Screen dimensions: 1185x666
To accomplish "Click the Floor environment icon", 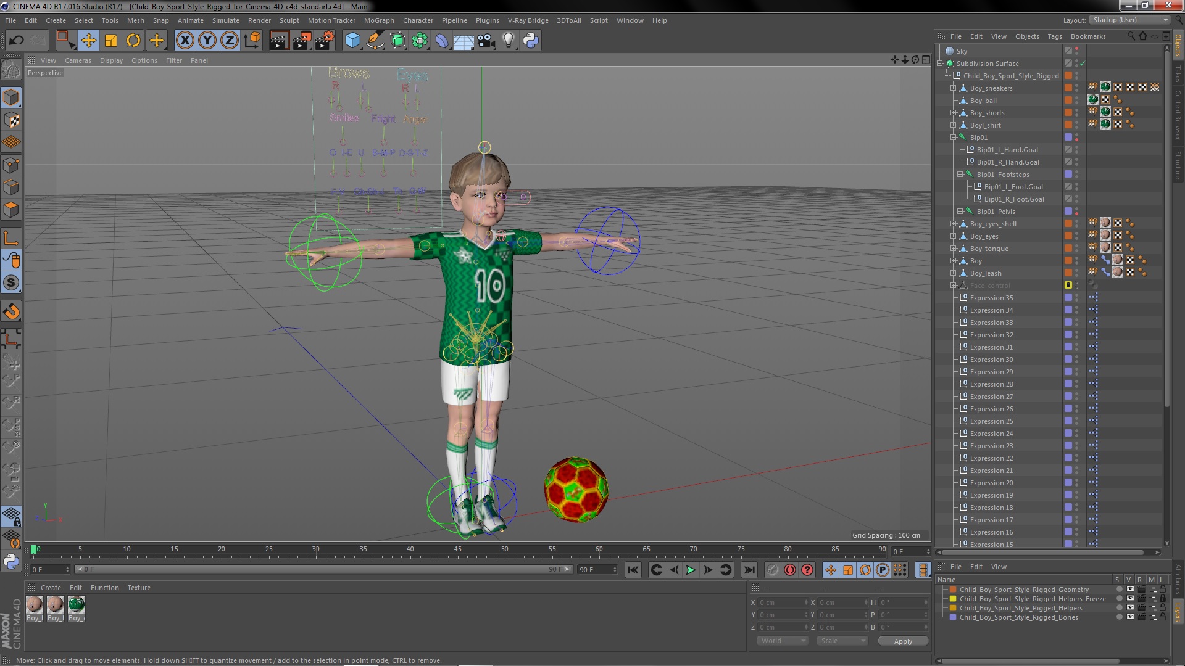I will (x=464, y=41).
